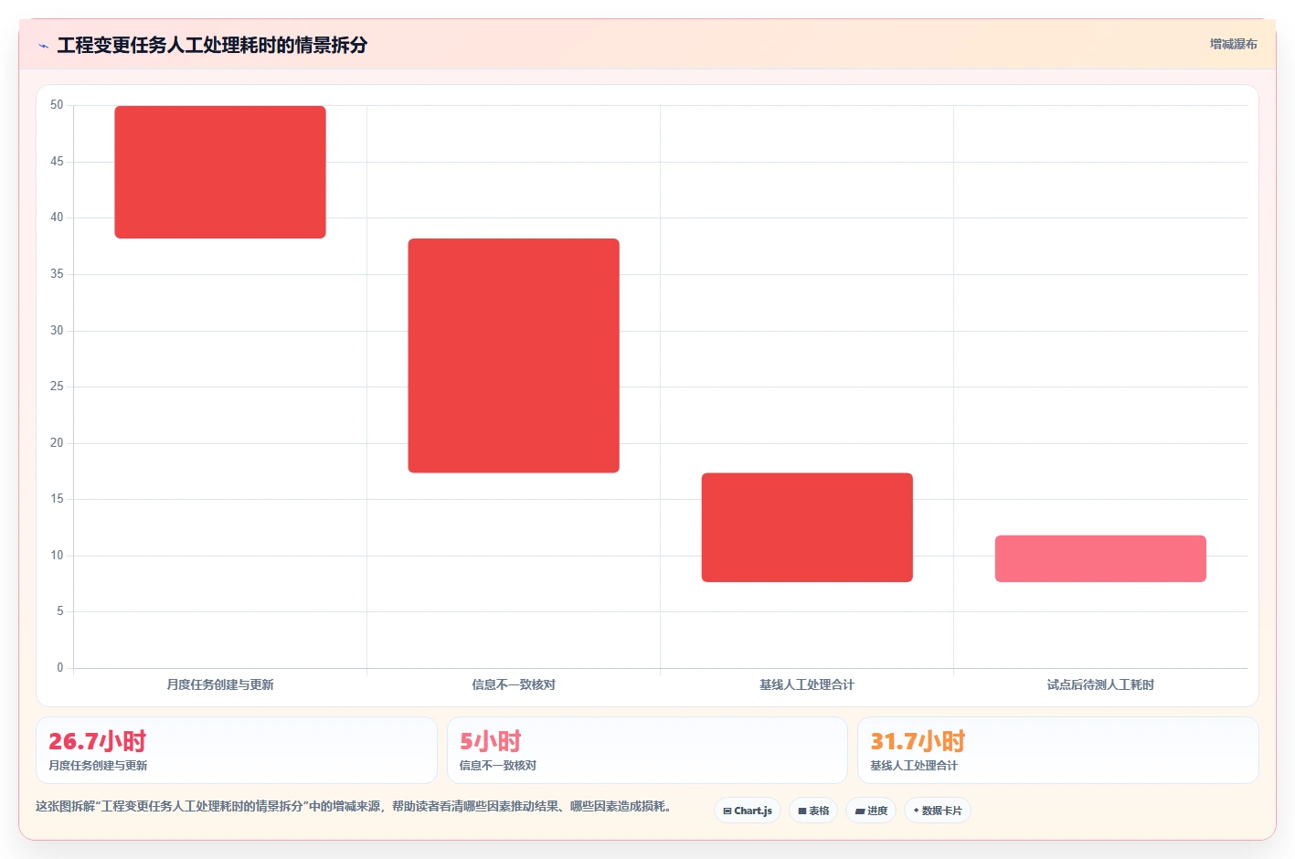Image resolution: width=1295 pixels, height=859 pixels.
Task: Click the 增减瀑布 tag in header
Action: (x=1233, y=44)
